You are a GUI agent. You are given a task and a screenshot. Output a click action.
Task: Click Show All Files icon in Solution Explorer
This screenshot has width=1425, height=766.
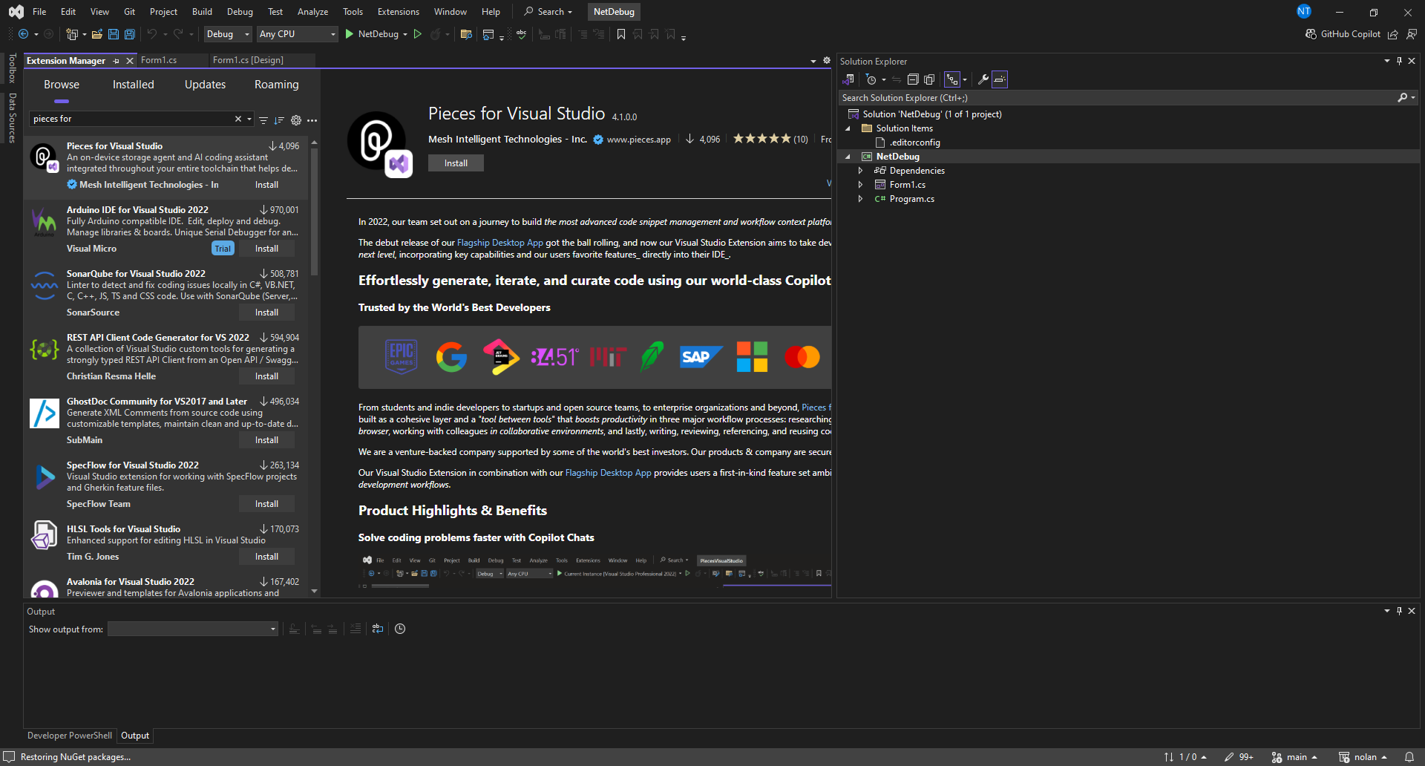pyautogui.click(x=929, y=79)
